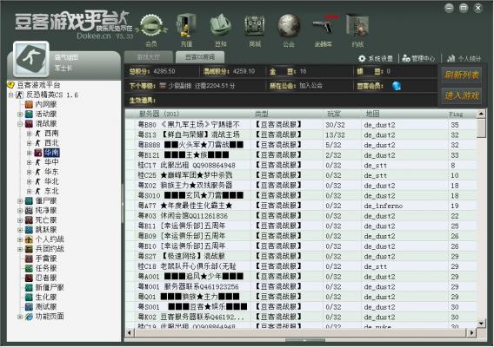494x347 pixels.
Task: Select the 兵团约战 tree item
Action: tap(50, 249)
